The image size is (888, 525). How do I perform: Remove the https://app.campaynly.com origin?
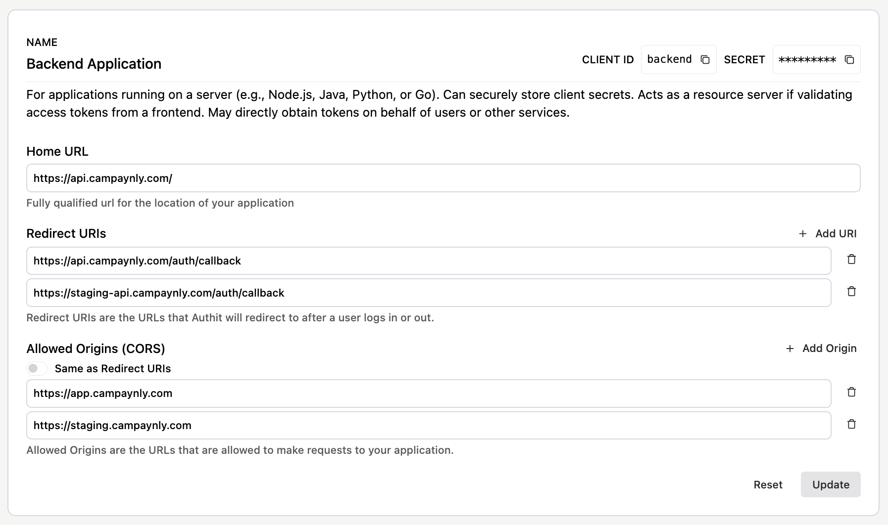click(852, 392)
